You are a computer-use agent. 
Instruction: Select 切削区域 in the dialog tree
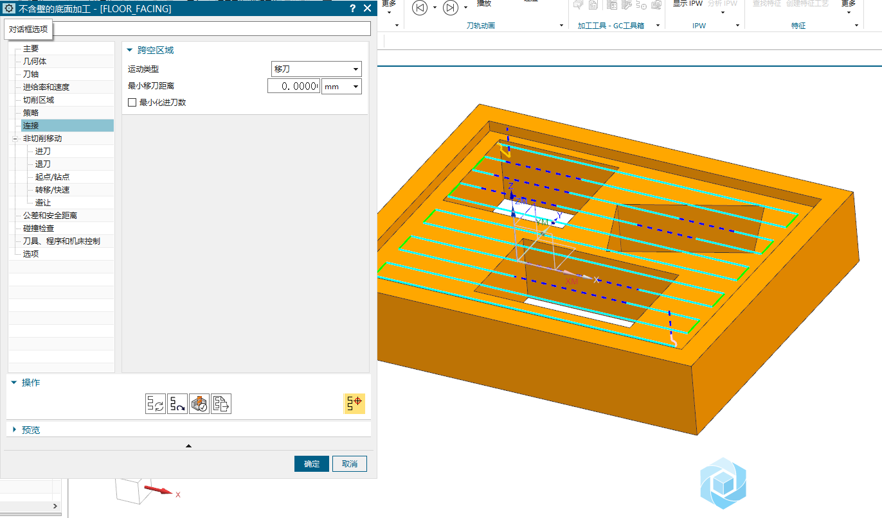pos(39,100)
